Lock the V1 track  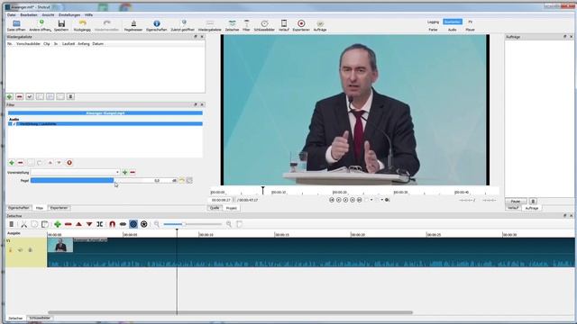click(30, 250)
